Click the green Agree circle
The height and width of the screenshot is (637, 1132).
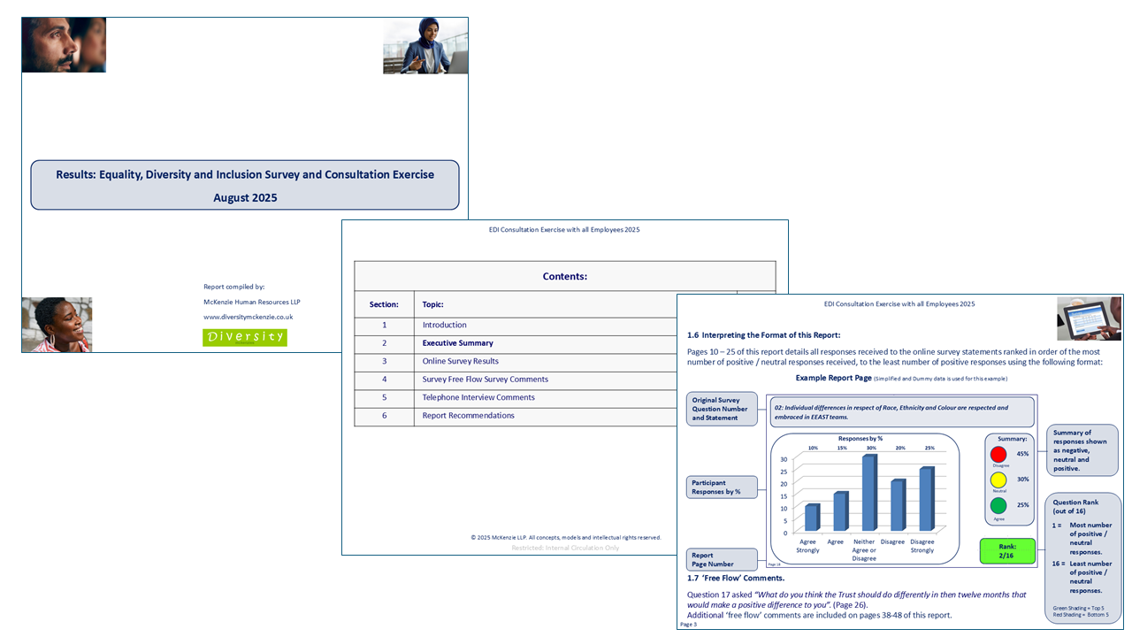(998, 506)
